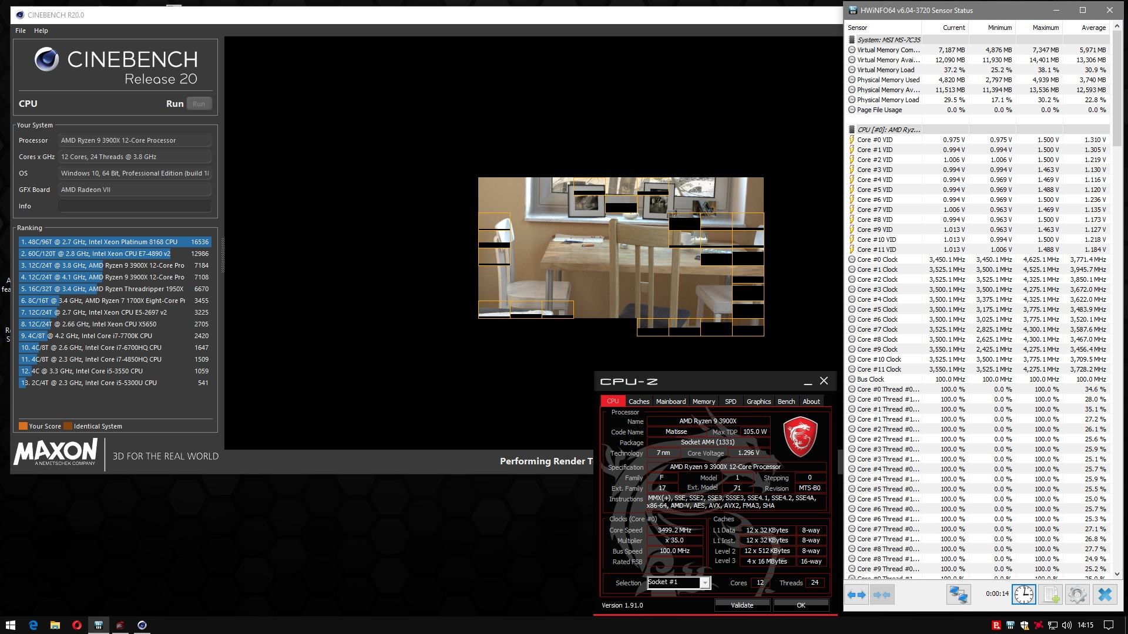
Task: Open Microsoft Edge from the taskbar
Action: [x=33, y=625]
